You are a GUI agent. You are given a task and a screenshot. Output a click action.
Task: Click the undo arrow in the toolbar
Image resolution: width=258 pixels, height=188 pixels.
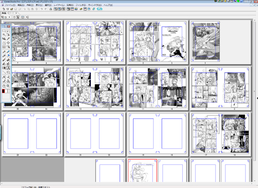pyautogui.click(x=42, y=9)
